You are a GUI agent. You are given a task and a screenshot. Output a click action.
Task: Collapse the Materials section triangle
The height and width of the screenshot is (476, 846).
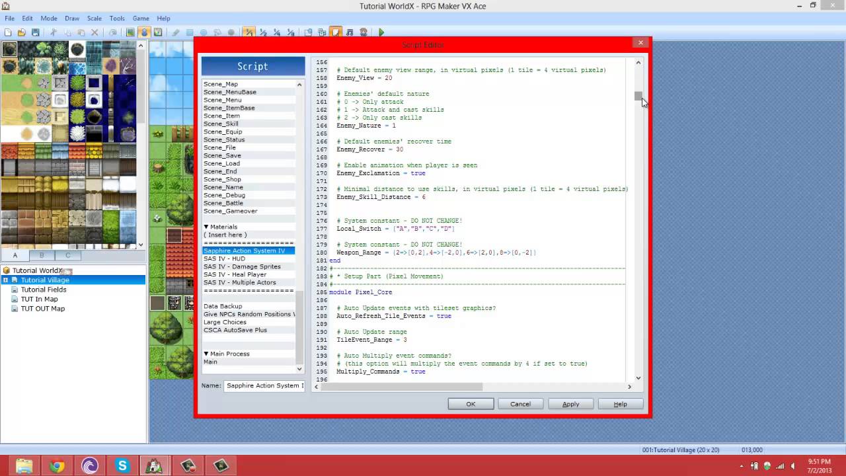206,227
